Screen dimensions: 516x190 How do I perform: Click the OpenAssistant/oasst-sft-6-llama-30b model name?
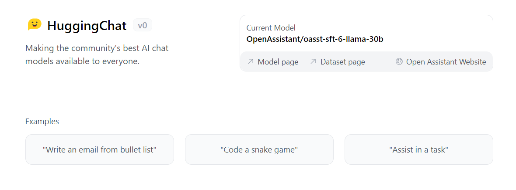tap(315, 39)
